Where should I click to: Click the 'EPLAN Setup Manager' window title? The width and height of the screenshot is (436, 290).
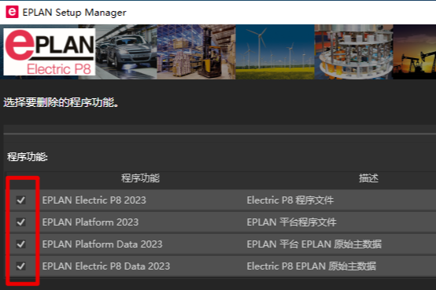click(x=74, y=13)
